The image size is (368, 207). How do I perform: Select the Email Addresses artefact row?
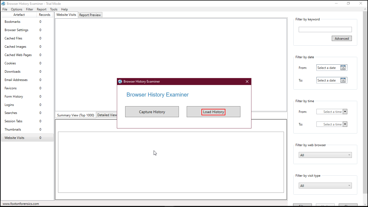click(27, 80)
